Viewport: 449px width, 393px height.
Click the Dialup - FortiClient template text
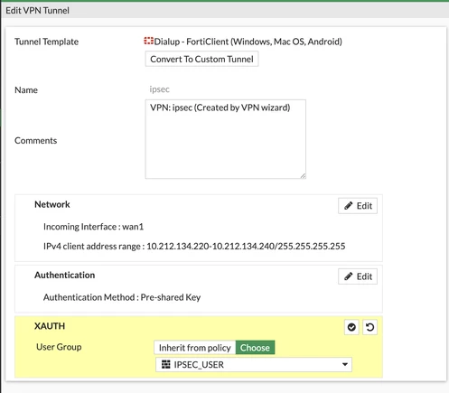click(248, 42)
